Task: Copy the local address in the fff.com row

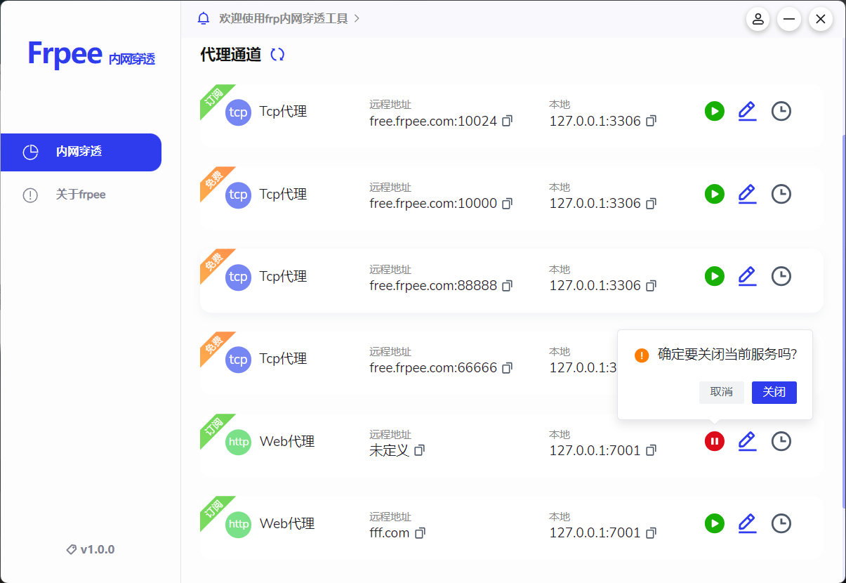Action: pos(651,533)
